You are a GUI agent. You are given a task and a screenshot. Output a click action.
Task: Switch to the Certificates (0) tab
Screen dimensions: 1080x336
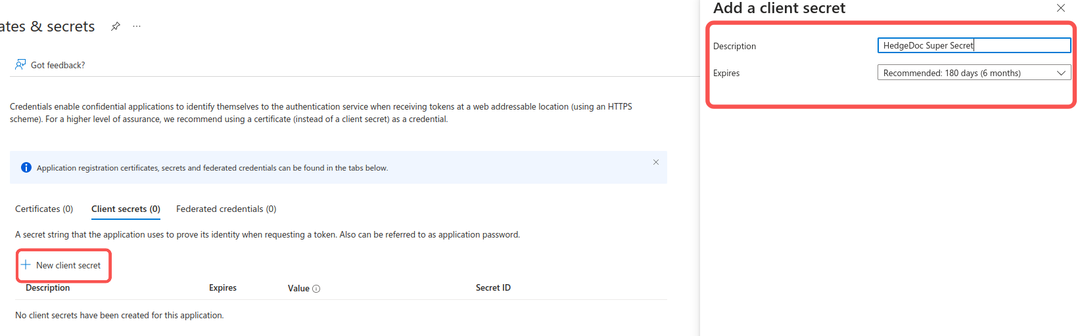(44, 209)
